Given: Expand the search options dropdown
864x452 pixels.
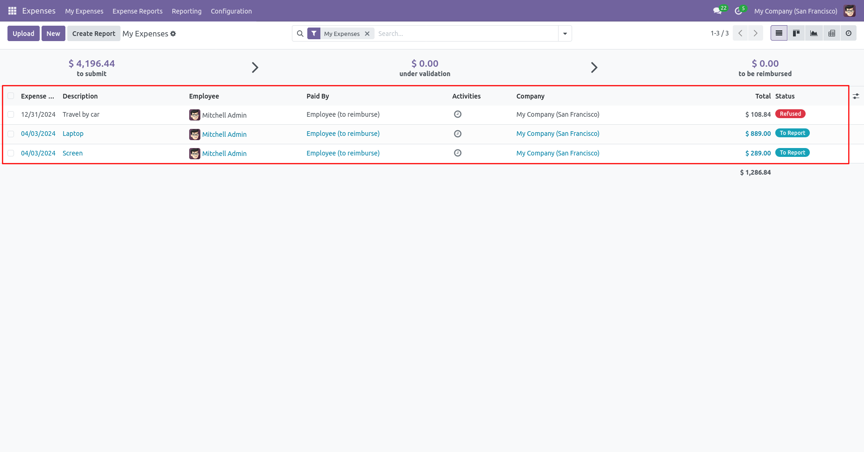Looking at the screenshot, I should click(565, 34).
